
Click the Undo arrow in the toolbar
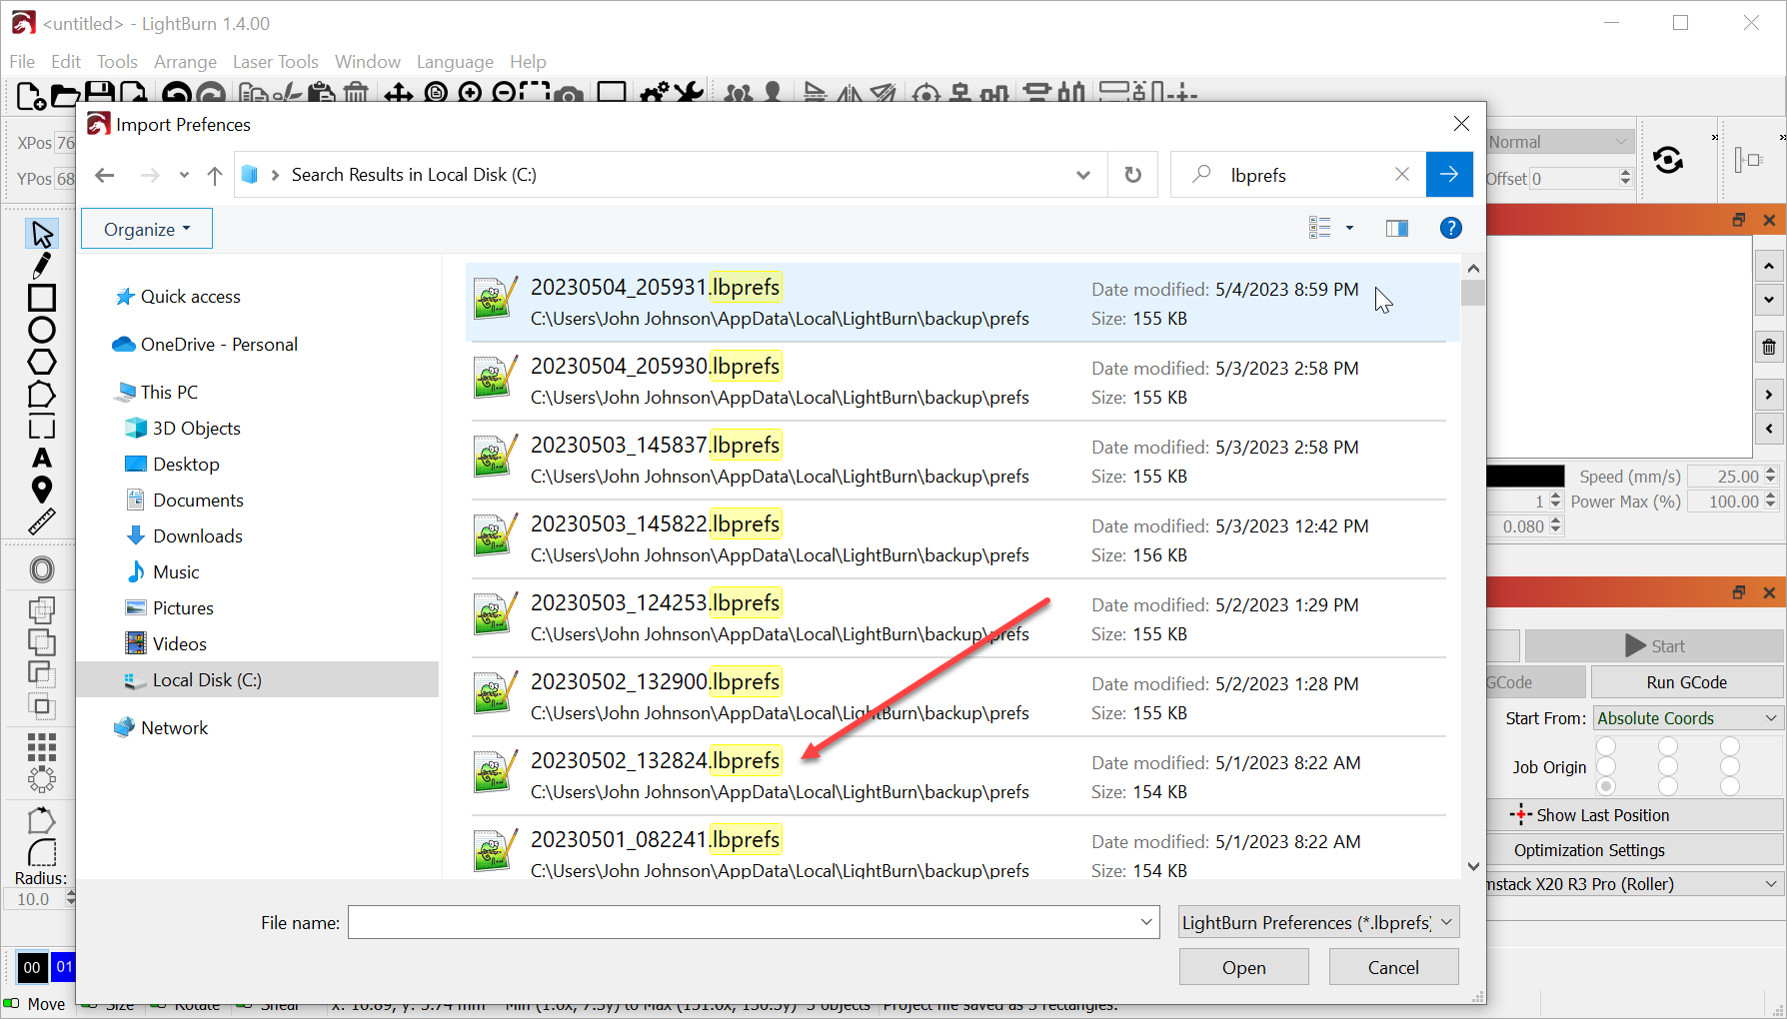(x=177, y=95)
